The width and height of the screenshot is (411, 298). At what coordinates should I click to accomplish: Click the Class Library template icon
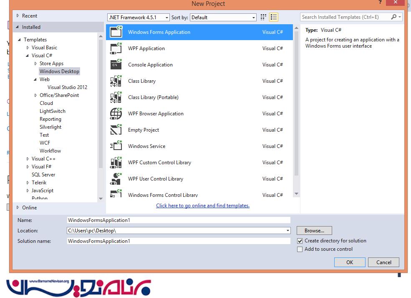coord(116,81)
